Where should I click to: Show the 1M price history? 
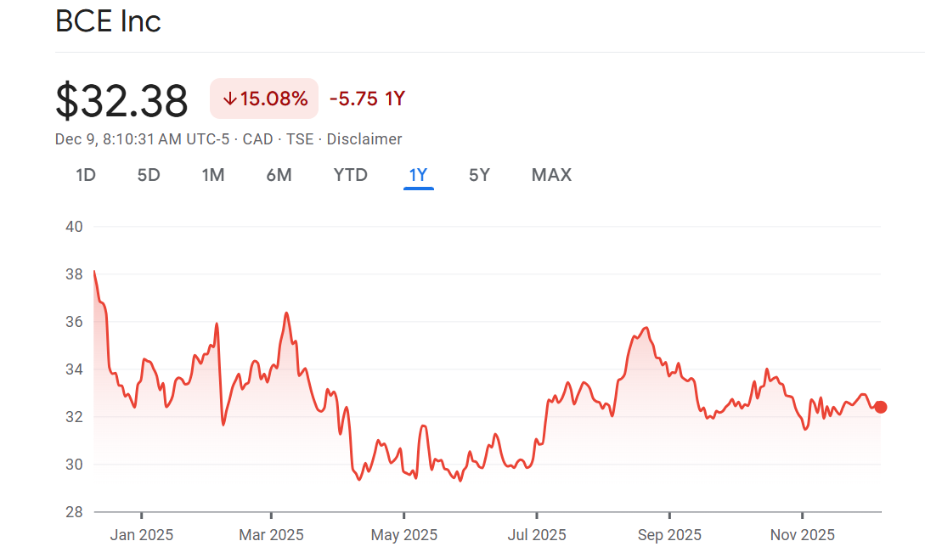click(x=213, y=175)
